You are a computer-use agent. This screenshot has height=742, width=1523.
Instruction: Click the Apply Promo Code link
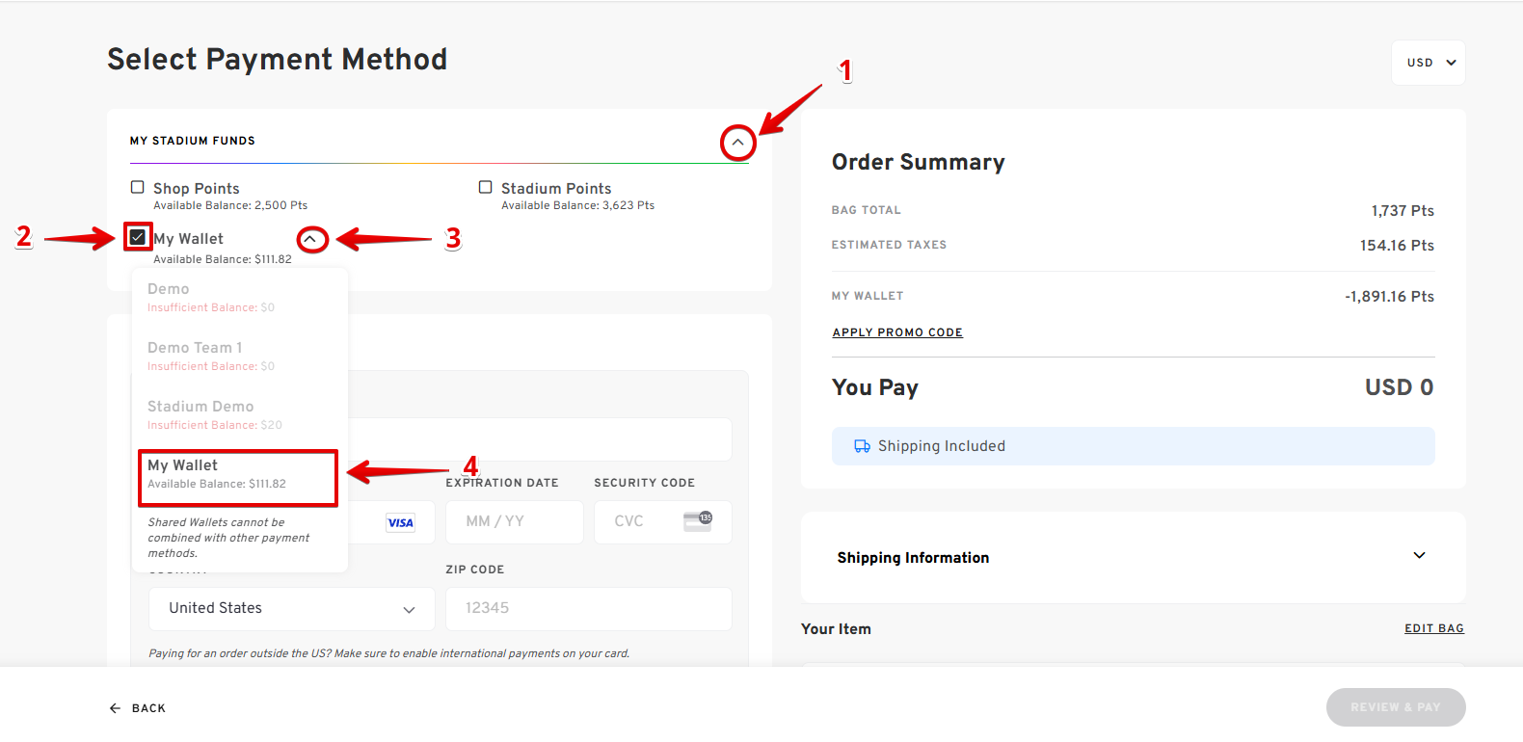[897, 332]
